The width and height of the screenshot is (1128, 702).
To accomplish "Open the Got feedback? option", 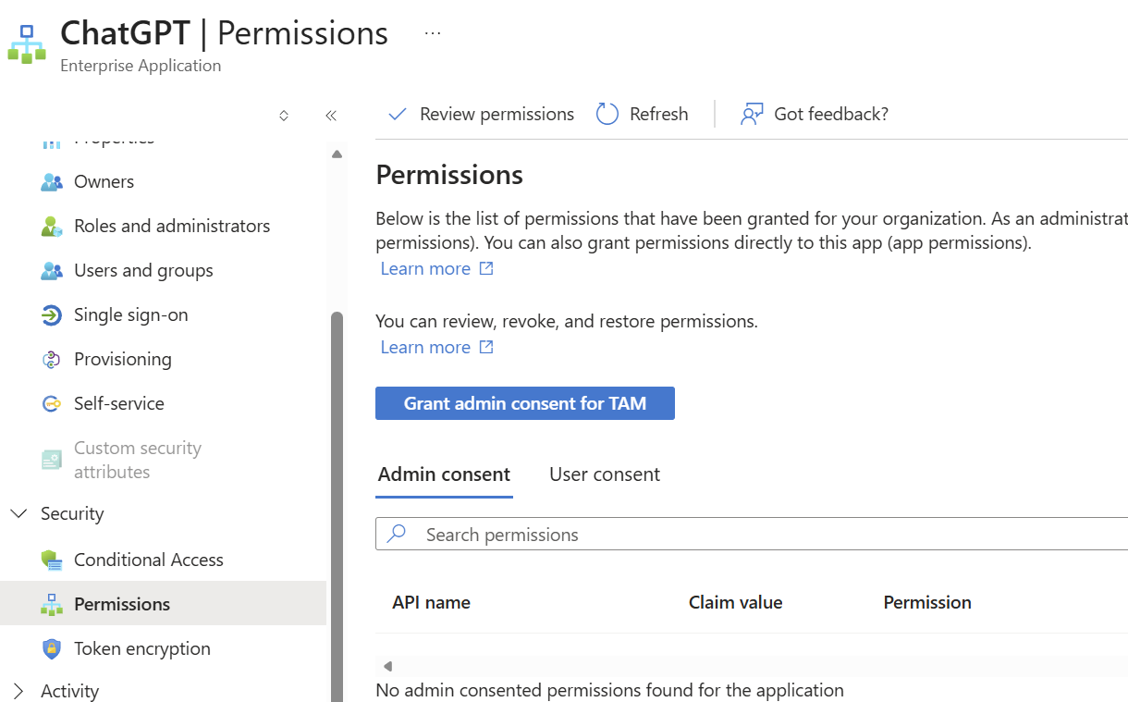I will 814,114.
